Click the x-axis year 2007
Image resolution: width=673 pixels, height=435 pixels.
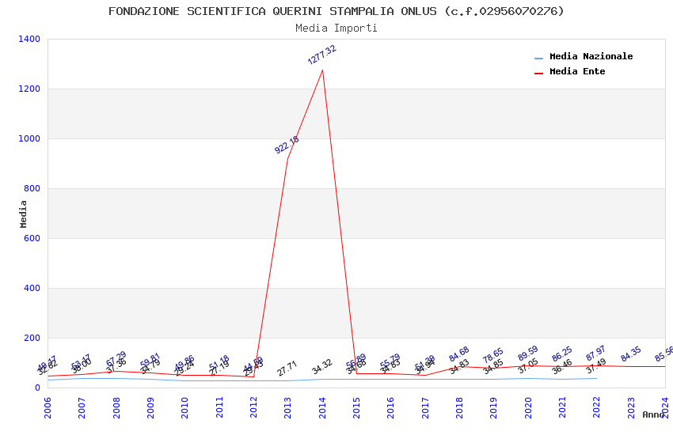click(82, 407)
